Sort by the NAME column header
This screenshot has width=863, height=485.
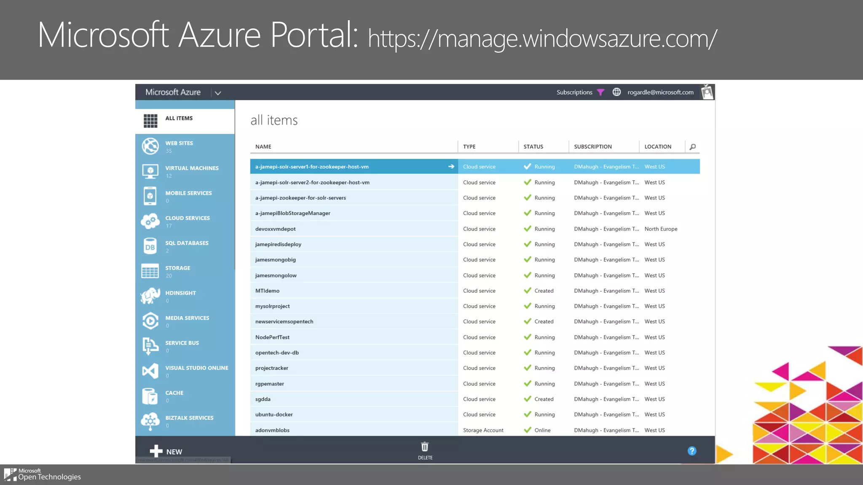coord(263,147)
